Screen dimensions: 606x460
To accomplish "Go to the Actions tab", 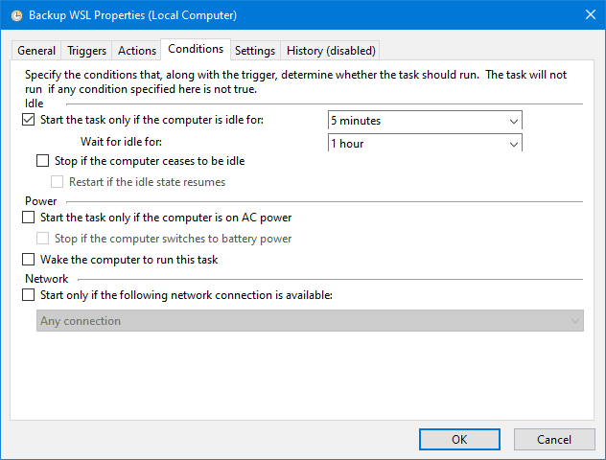I will pyautogui.click(x=136, y=51).
